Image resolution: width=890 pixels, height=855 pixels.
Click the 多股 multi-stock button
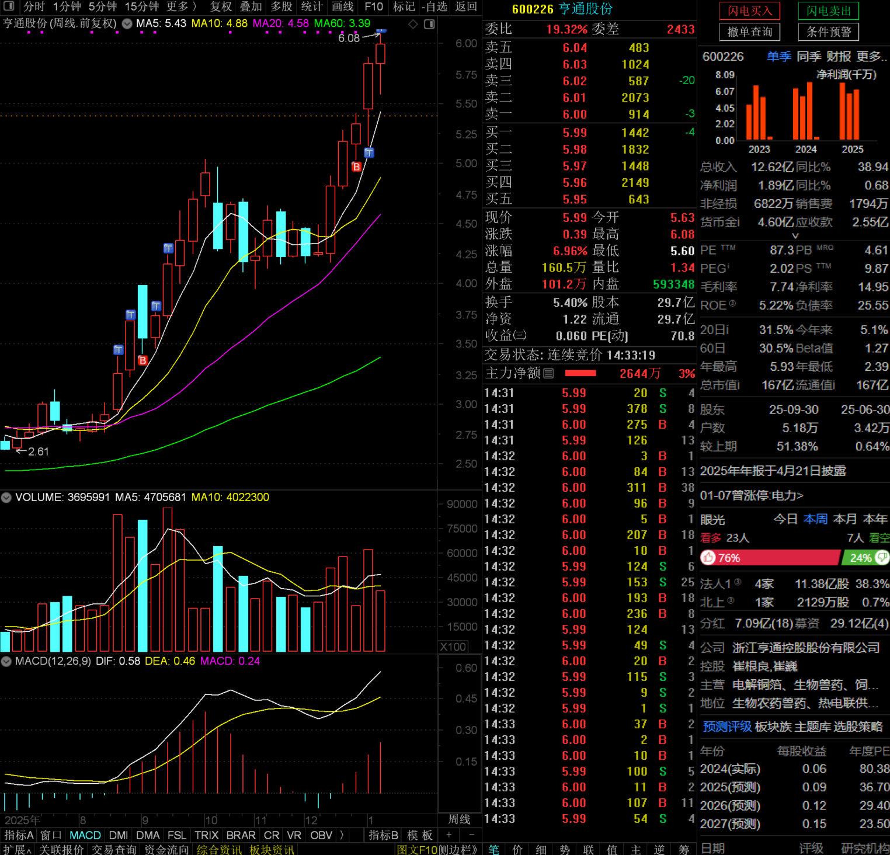(281, 6)
